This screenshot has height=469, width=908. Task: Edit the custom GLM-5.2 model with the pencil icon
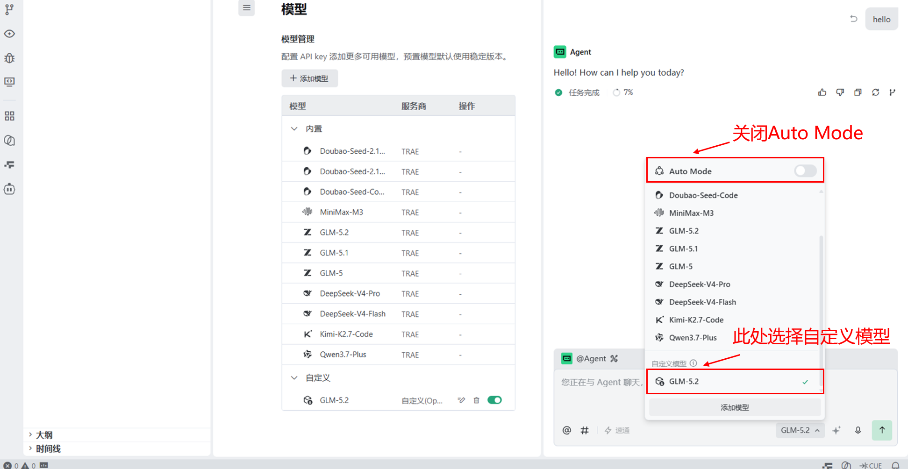pos(461,400)
